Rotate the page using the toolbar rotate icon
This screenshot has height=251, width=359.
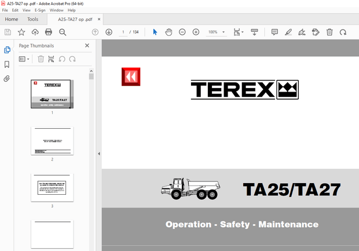click(x=343, y=32)
